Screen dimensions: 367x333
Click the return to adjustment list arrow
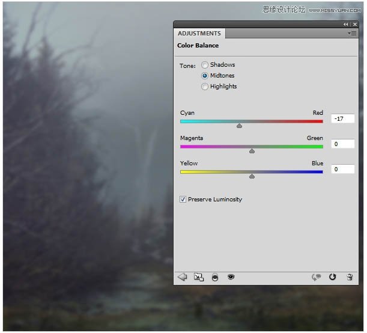pos(183,277)
